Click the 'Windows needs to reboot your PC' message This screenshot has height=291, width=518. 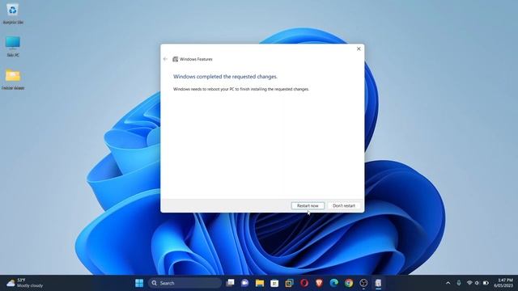coord(241,89)
